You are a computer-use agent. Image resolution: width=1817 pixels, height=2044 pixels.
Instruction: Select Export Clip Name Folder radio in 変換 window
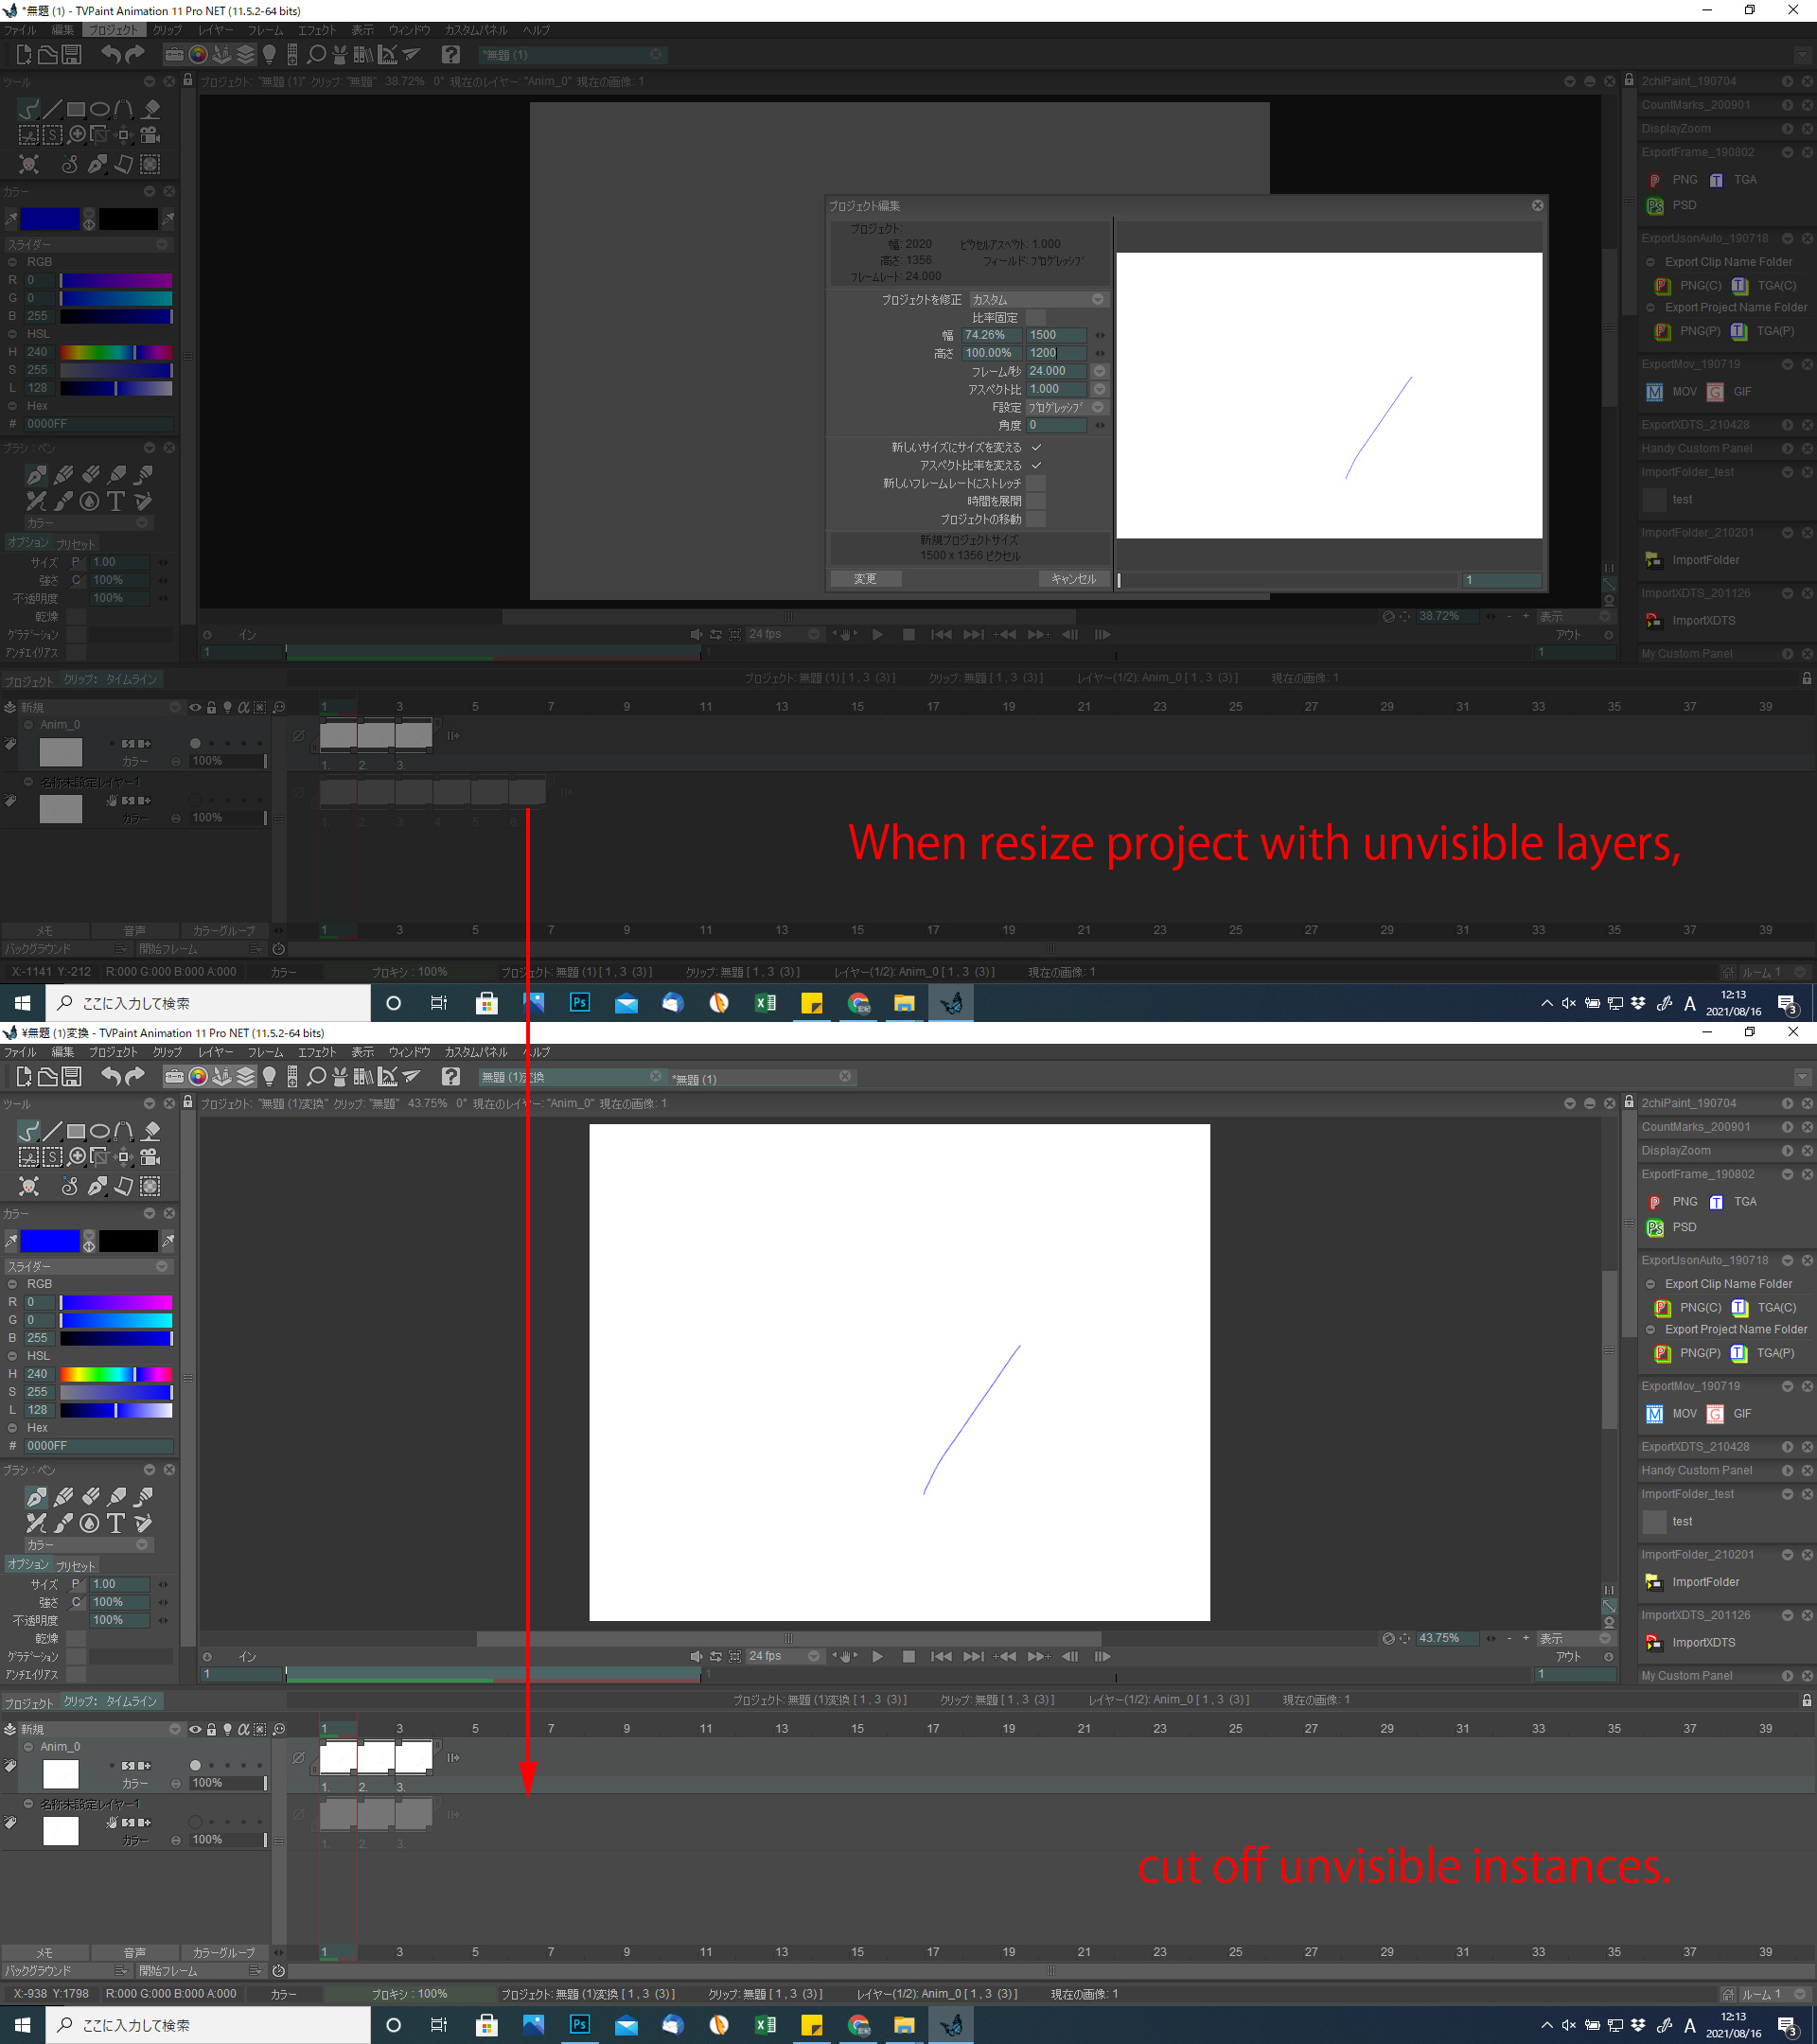[x=1650, y=1284]
